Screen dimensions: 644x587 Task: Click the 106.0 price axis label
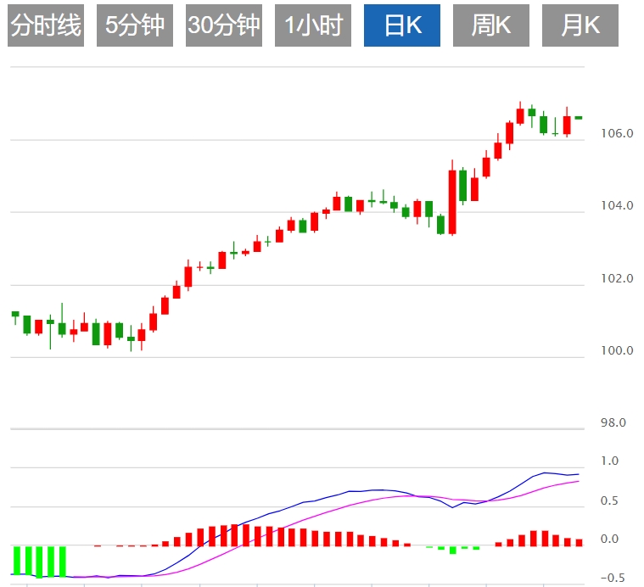pos(616,133)
